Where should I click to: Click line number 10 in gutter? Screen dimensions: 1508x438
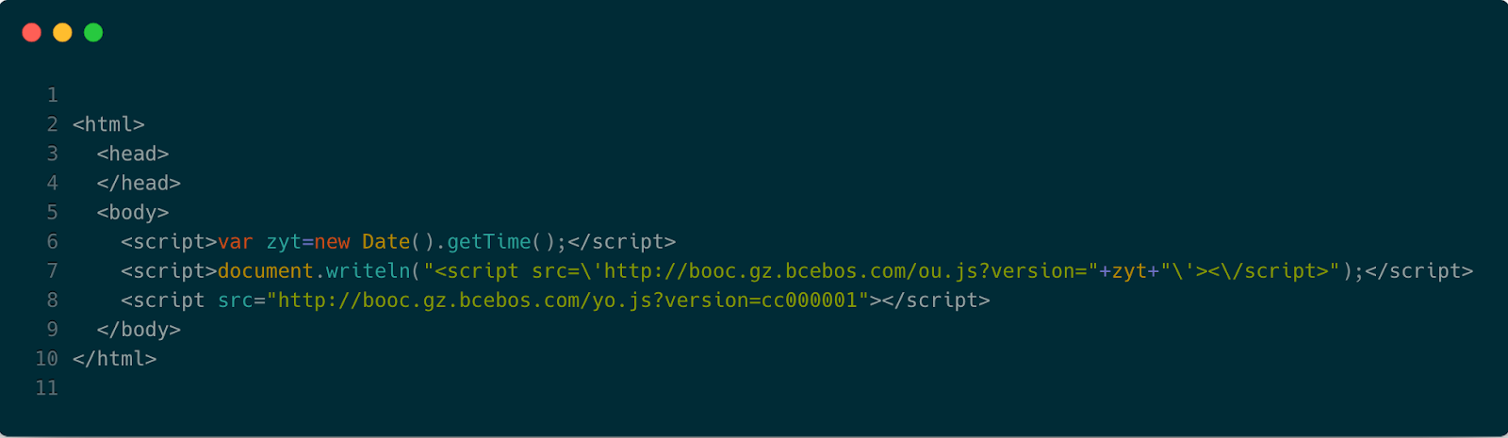(x=46, y=359)
